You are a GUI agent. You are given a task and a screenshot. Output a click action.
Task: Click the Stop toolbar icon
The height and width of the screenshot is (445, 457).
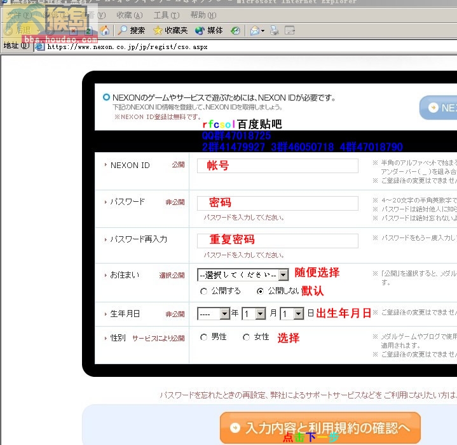pyautogui.click(x=73, y=31)
